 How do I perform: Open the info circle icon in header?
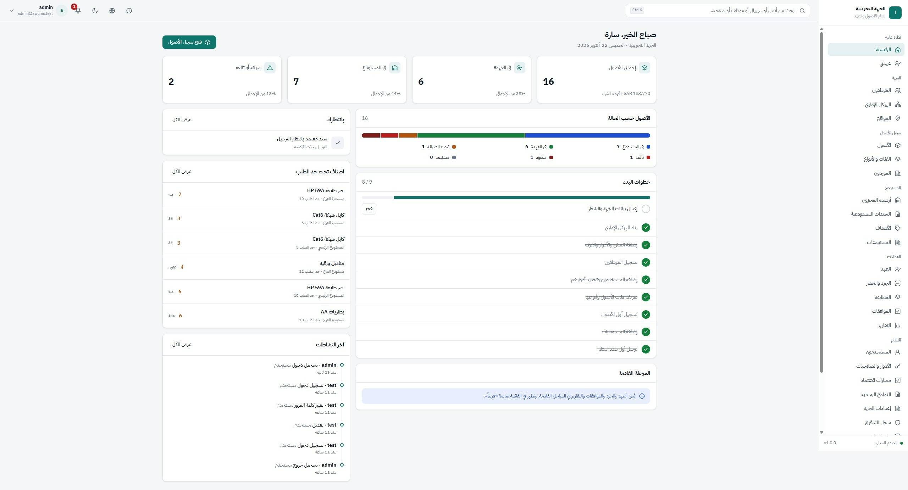tap(129, 11)
